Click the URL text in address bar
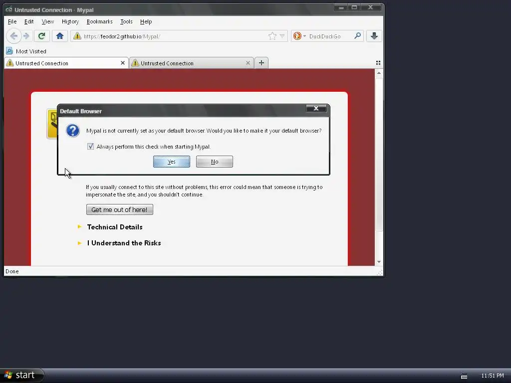This screenshot has width=511, height=383. click(122, 36)
